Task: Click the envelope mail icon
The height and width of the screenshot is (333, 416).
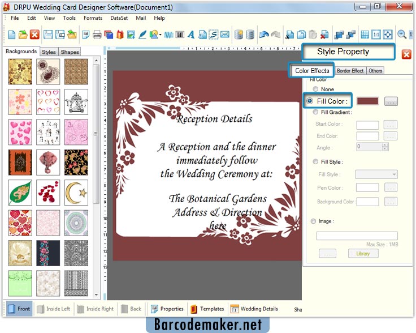Action: [225, 35]
